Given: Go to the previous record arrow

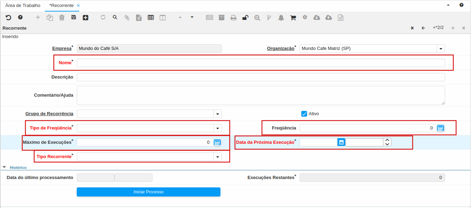Looking at the screenshot, I should tap(423, 28).
